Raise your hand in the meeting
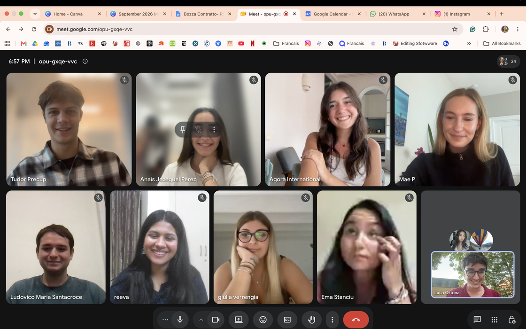This screenshot has width=526, height=329. click(312, 320)
